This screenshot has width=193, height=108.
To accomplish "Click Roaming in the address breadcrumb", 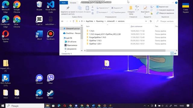I will point(100,21).
